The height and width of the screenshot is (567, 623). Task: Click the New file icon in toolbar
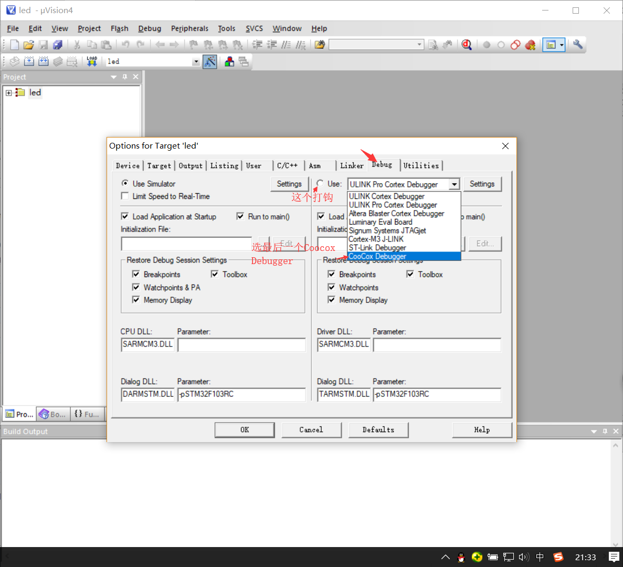coord(14,45)
